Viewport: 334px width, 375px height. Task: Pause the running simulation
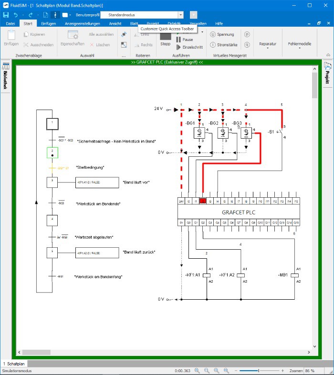click(x=184, y=40)
